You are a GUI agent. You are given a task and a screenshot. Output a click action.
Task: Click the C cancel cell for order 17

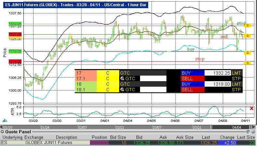tap(108, 73)
